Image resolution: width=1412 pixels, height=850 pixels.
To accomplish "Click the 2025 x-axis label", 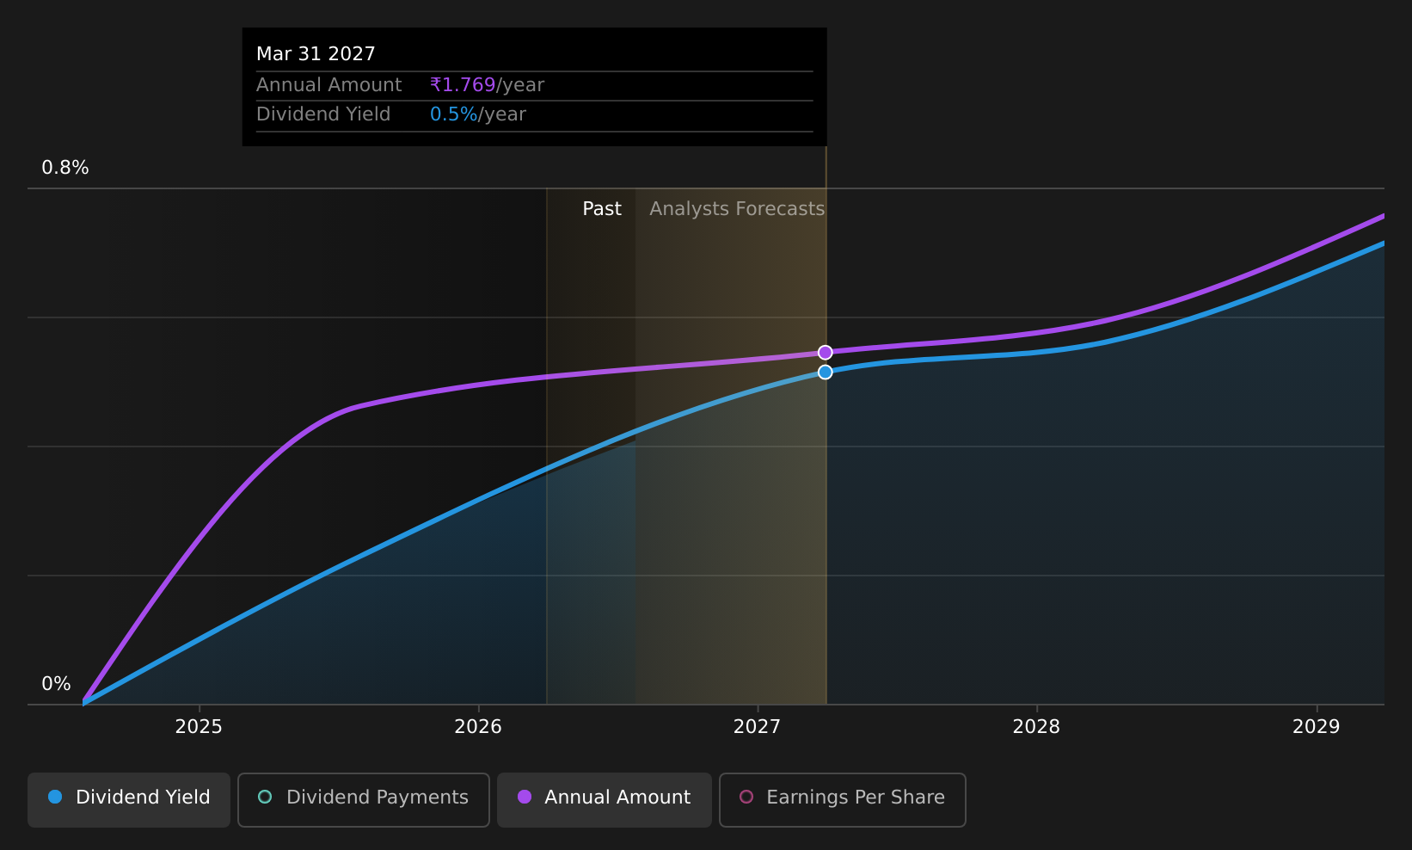I will (199, 727).
